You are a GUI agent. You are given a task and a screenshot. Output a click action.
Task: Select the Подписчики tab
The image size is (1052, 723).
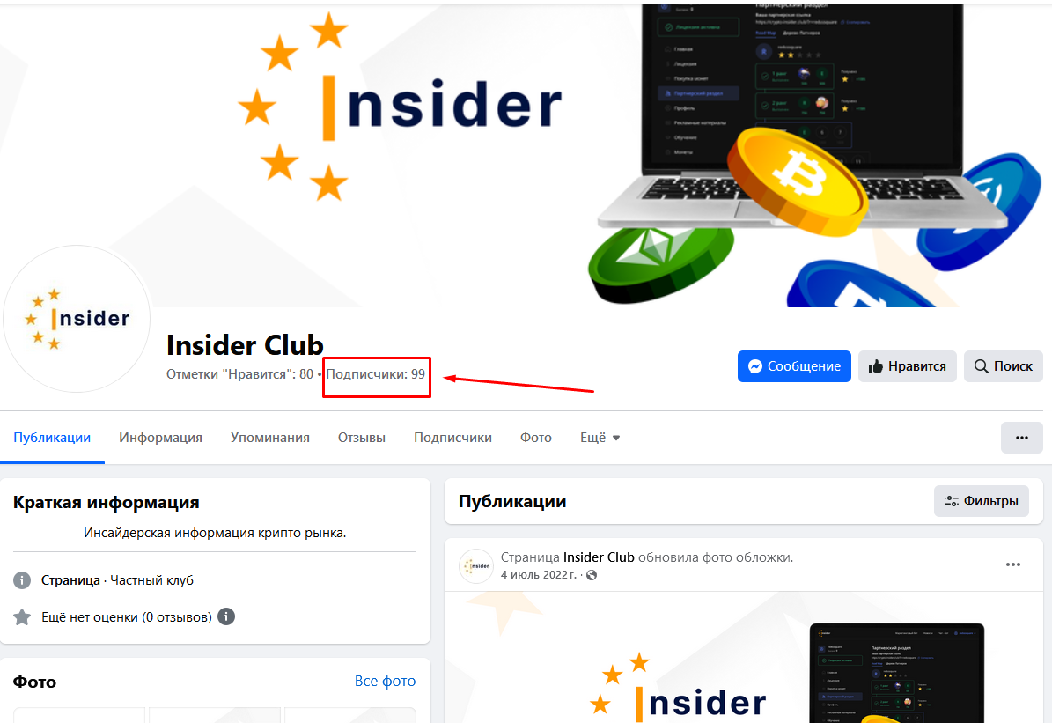click(x=452, y=438)
